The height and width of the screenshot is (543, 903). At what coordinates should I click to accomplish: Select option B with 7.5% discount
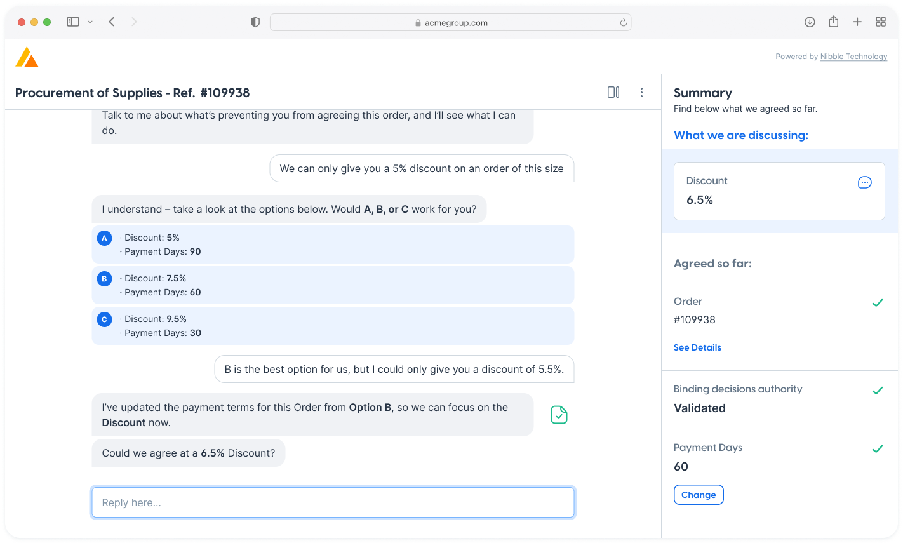click(x=333, y=285)
